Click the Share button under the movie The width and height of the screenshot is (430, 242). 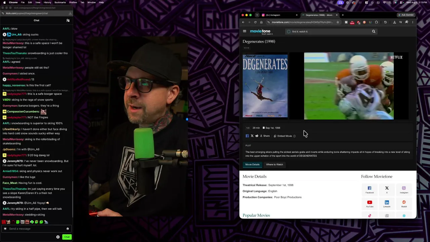pos(265,136)
